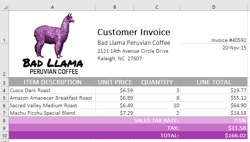
Task: Select the Cusco Dark Roast cell
Action: click(x=52, y=90)
